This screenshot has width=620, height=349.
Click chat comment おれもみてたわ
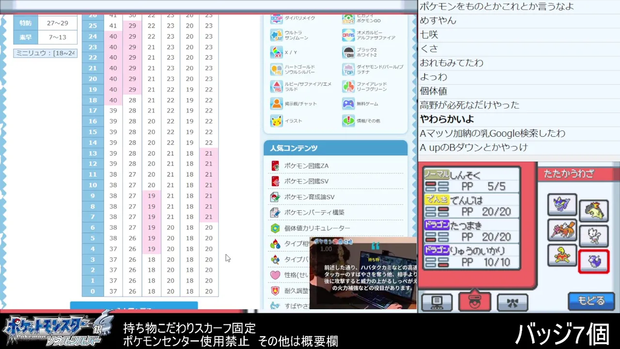451,63
